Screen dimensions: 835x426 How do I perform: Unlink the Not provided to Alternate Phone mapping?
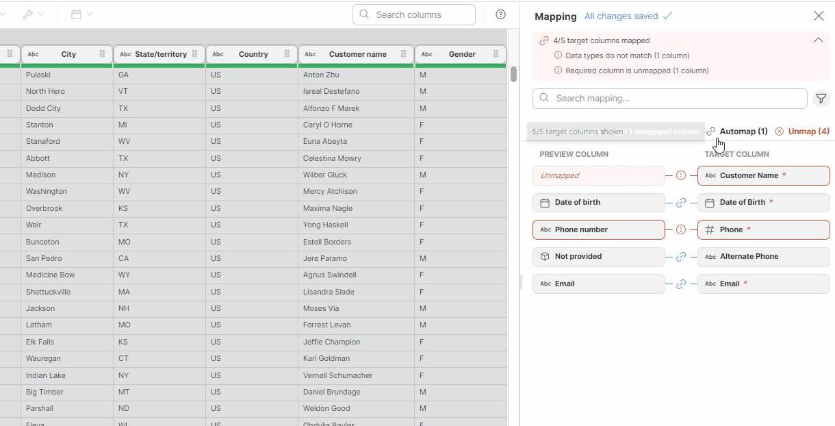pyautogui.click(x=680, y=256)
